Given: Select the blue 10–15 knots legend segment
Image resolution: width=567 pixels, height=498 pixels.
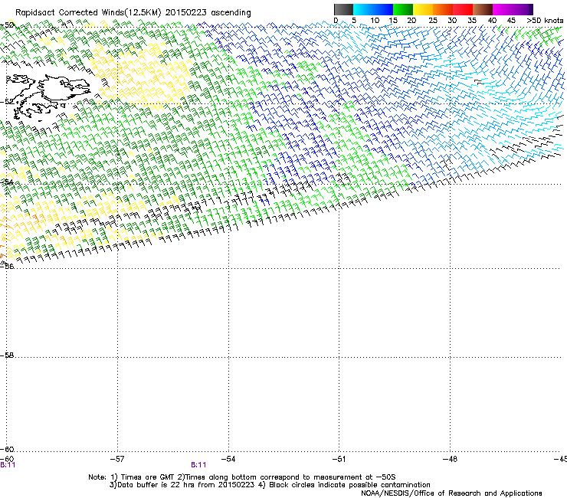Looking at the screenshot, I should tap(383, 9).
